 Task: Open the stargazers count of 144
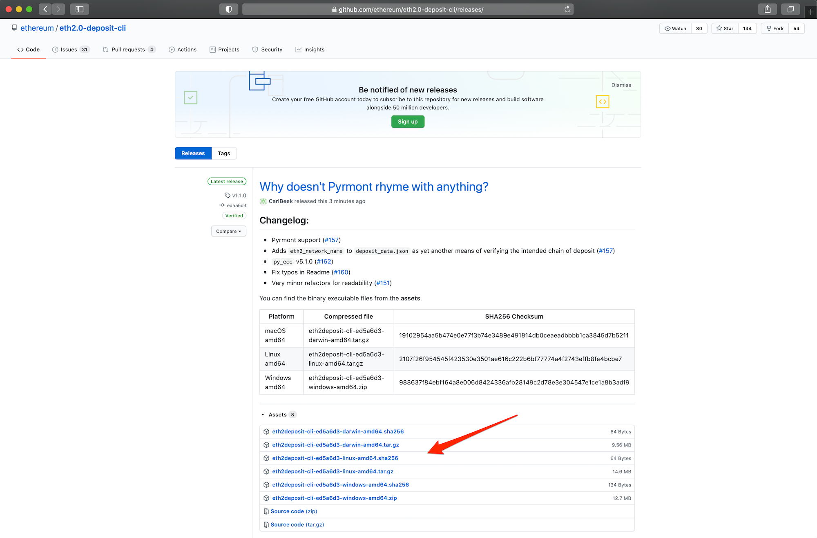[747, 28]
